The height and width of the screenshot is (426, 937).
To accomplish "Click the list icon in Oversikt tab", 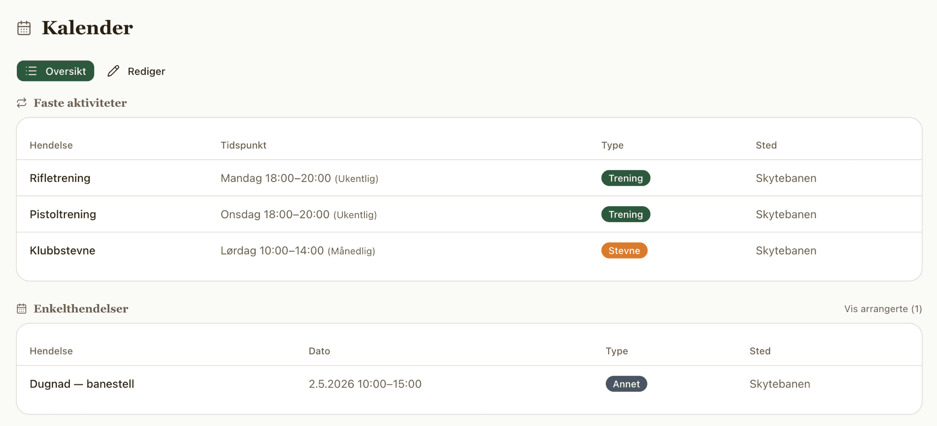I will (31, 71).
